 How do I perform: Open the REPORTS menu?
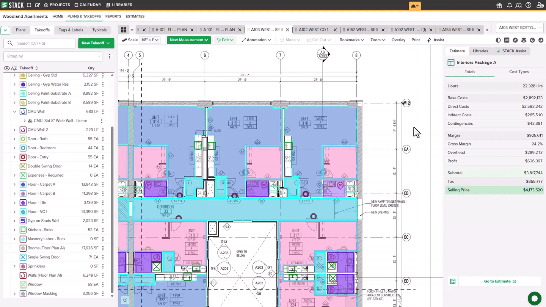[113, 16]
